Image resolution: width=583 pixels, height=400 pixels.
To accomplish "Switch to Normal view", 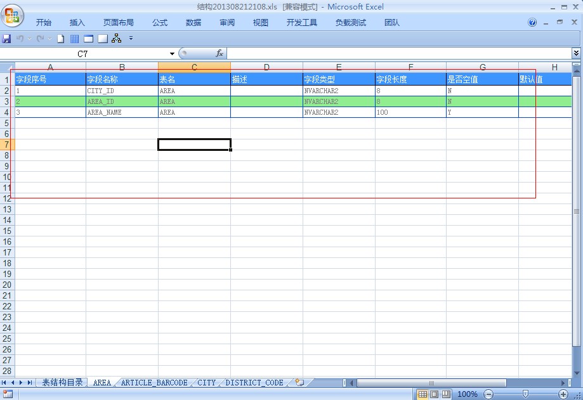I will point(423,394).
